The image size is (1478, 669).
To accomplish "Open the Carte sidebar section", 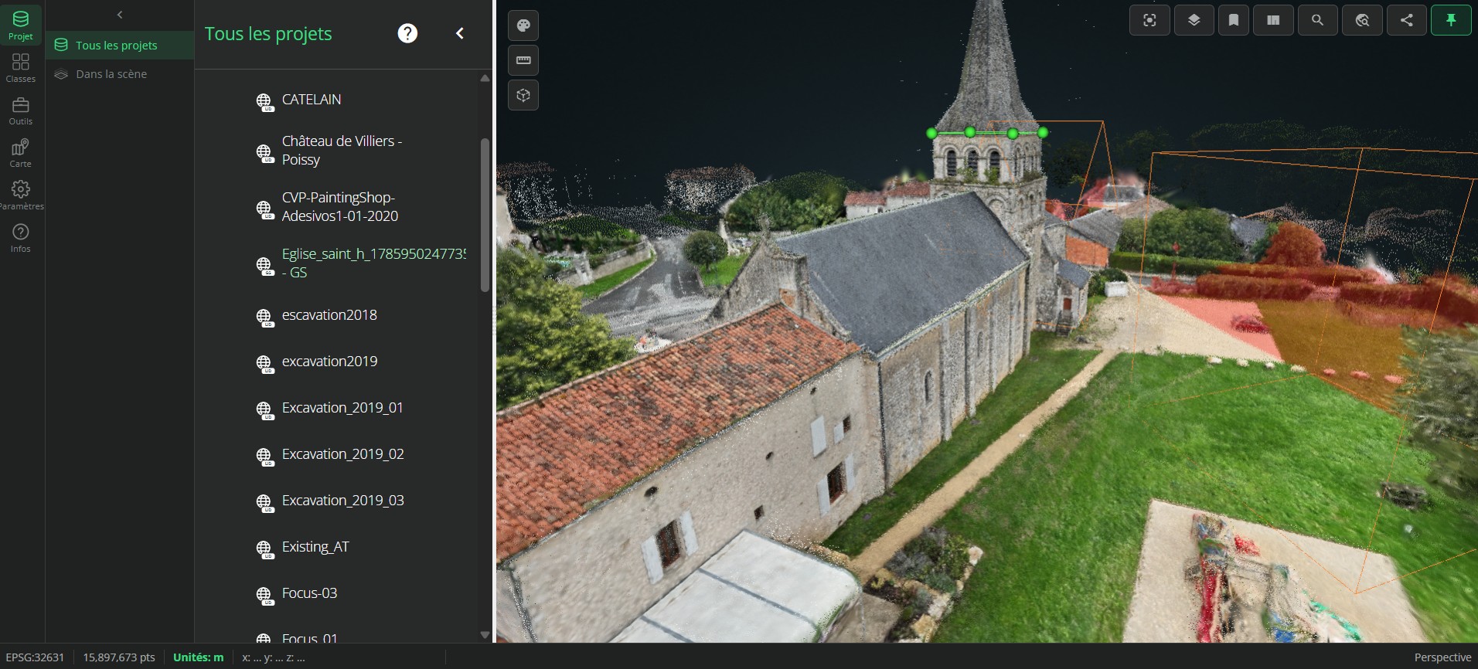I will 21,152.
